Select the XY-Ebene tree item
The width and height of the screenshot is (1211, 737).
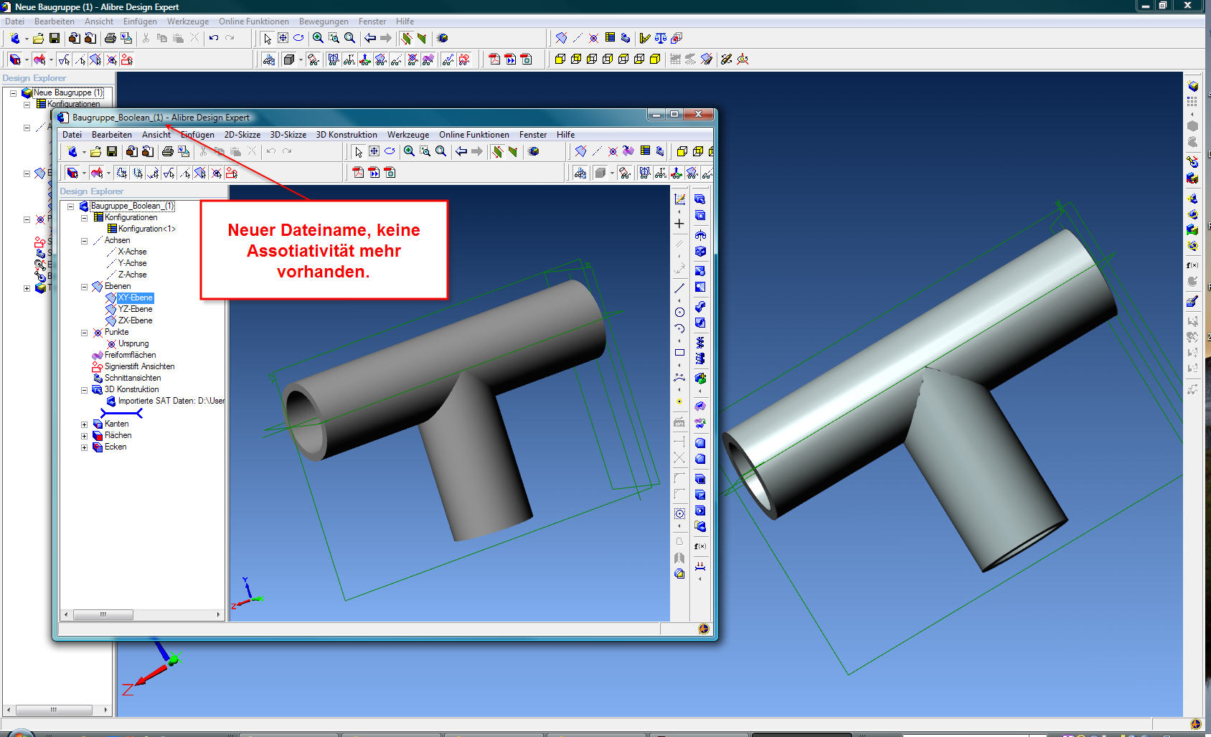[x=136, y=298]
